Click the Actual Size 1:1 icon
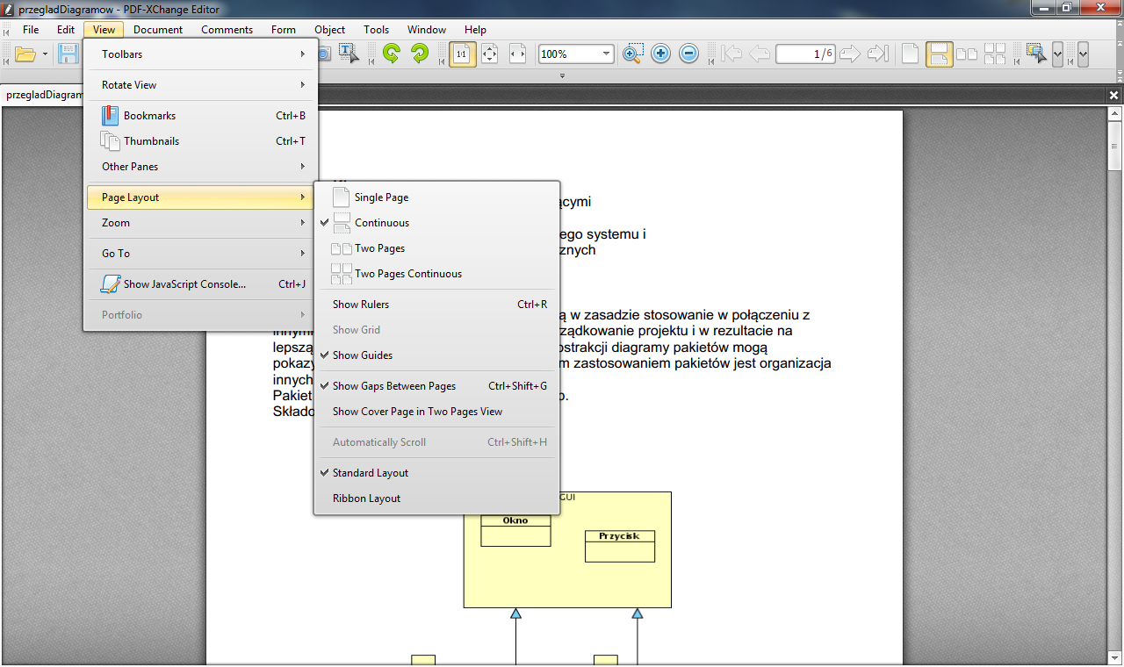The height and width of the screenshot is (667, 1124). coord(462,54)
